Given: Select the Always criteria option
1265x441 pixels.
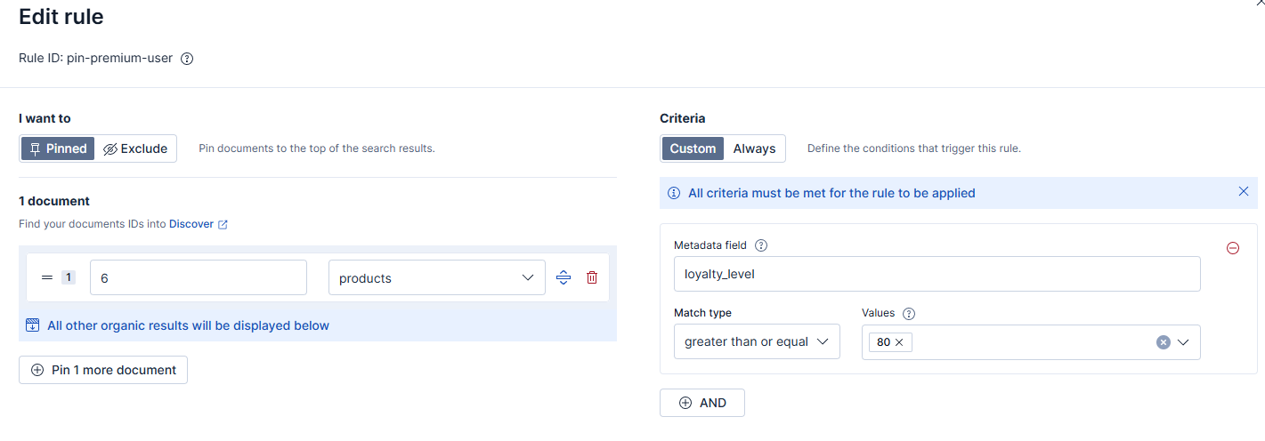Looking at the screenshot, I should 754,148.
